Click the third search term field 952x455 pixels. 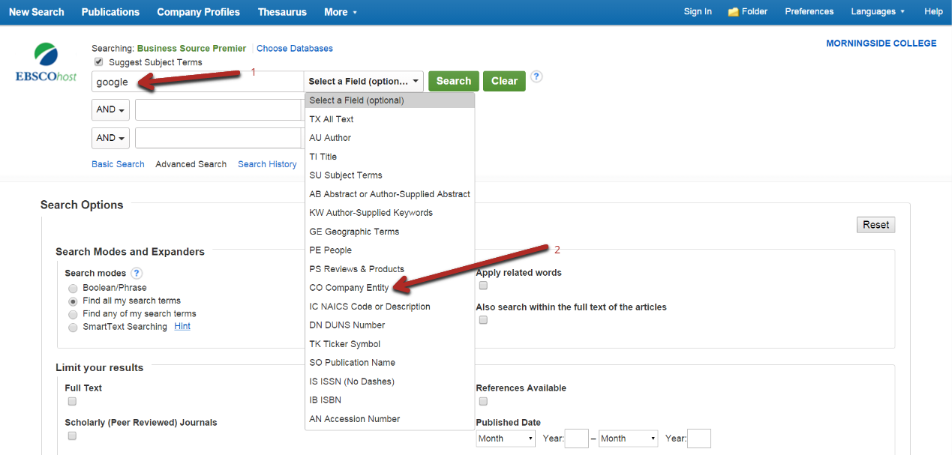click(x=218, y=139)
